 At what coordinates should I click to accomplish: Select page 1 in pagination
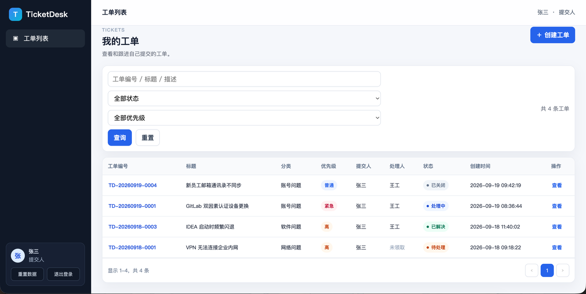pos(547,270)
